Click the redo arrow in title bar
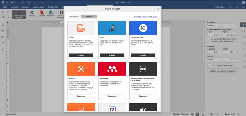This screenshot has width=246, height=116. [42, 2]
